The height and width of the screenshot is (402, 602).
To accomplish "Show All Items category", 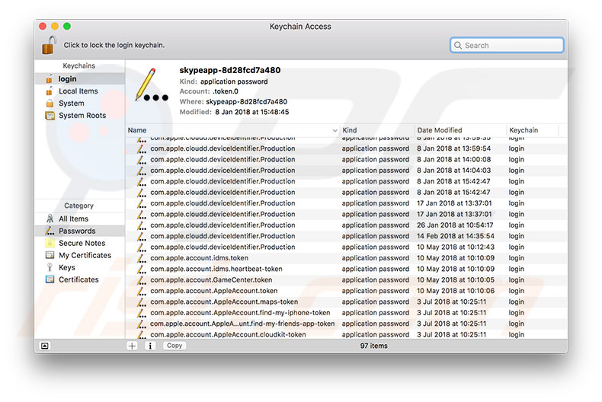I will (73, 219).
